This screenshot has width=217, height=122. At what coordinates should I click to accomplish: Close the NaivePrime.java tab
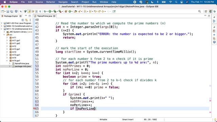[54, 16]
